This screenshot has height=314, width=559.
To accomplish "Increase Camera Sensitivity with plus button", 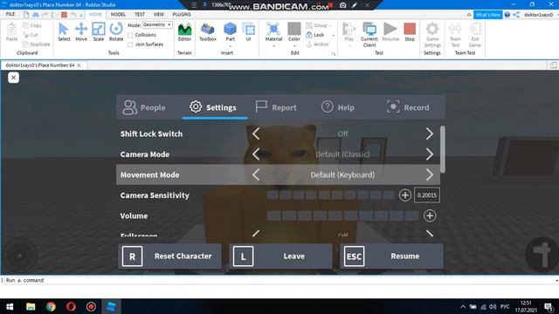I will 405,195.
